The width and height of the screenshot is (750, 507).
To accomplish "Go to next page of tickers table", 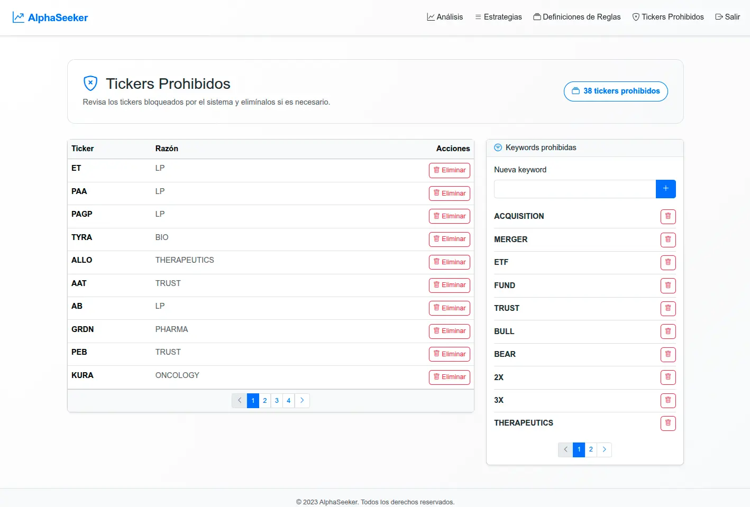I will click(x=302, y=401).
